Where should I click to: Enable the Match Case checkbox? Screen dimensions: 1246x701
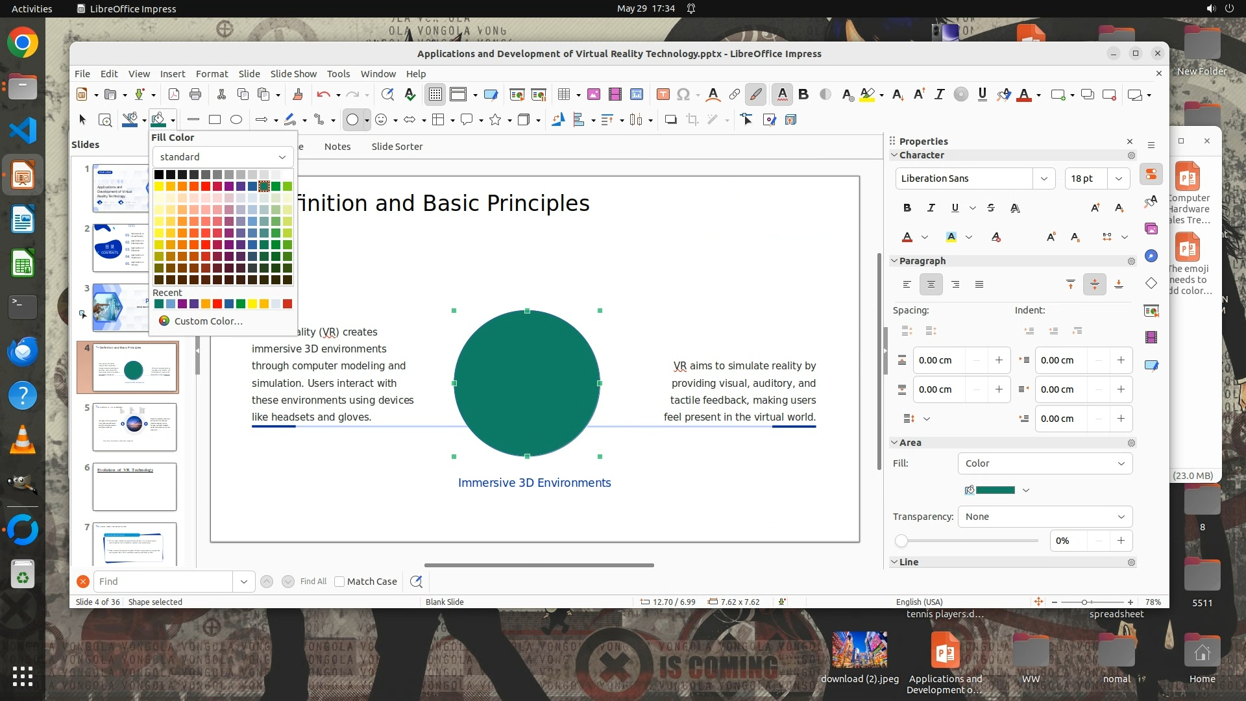point(339,582)
